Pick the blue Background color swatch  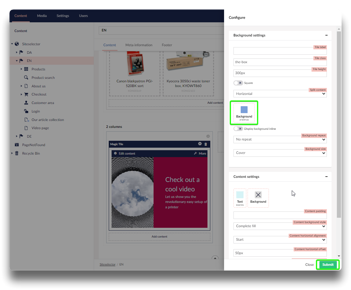pyautogui.click(x=244, y=110)
